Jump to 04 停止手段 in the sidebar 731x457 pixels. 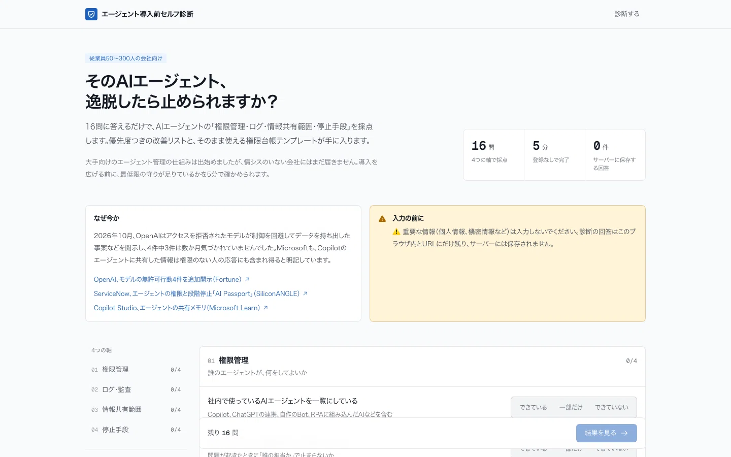[136, 430]
